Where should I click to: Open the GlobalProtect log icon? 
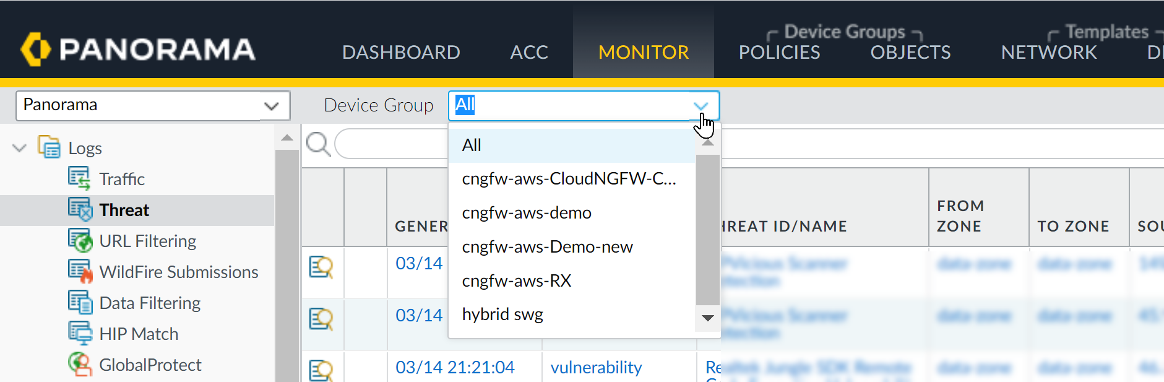80,364
